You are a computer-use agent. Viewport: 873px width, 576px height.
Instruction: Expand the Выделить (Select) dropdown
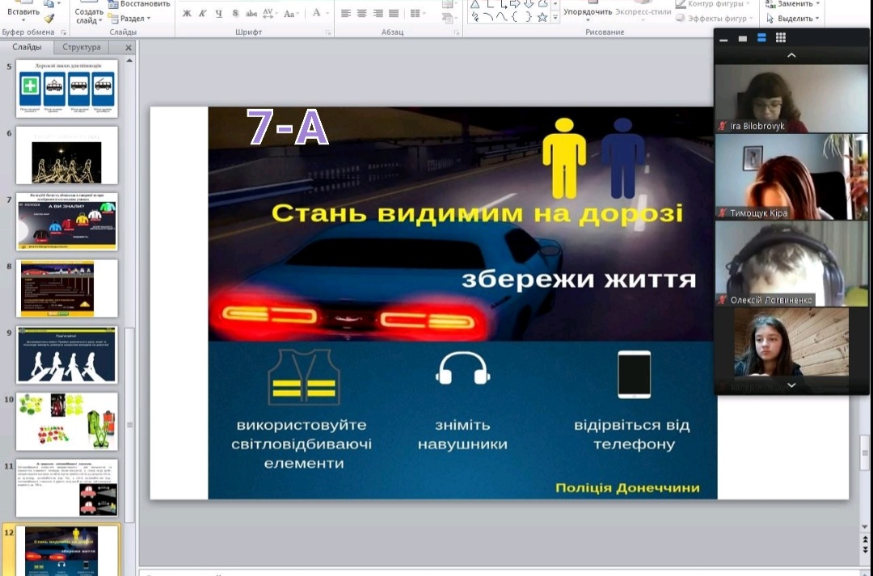[796, 19]
